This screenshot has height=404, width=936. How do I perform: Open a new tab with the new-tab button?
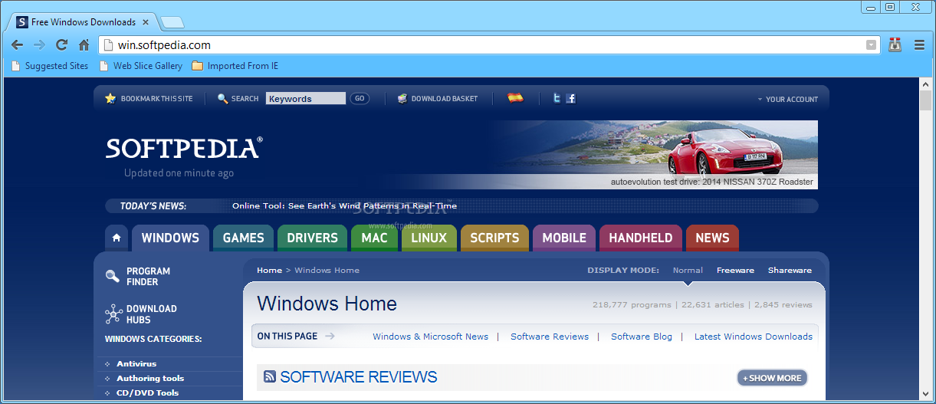point(172,22)
